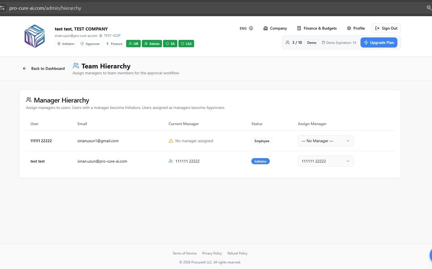
Task: Open the Company menu
Action: pyautogui.click(x=275, y=28)
